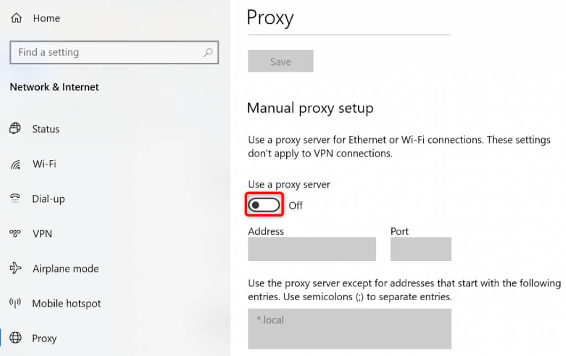Viewport: 566px width, 356px height.
Task: Click the Port input field
Action: pyautogui.click(x=421, y=249)
